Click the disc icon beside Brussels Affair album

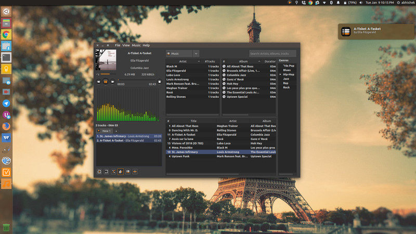[224, 71]
